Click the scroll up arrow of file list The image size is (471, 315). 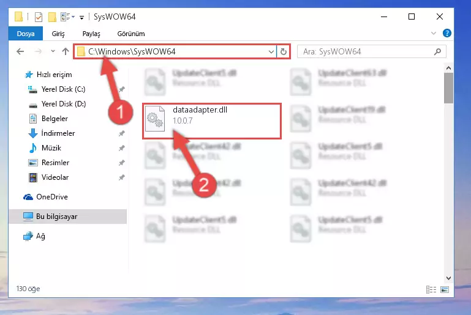coord(448,68)
